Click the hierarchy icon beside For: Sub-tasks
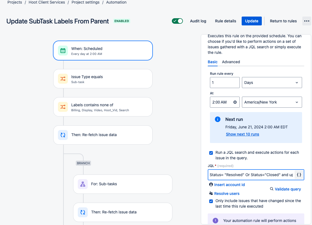 pyautogui.click(x=83, y=184)
